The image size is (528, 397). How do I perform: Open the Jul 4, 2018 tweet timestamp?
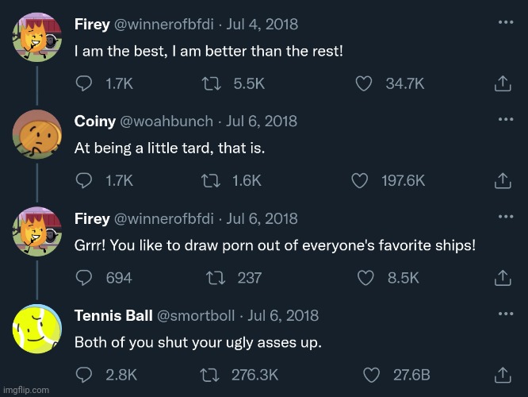click(x=262, y=25)
